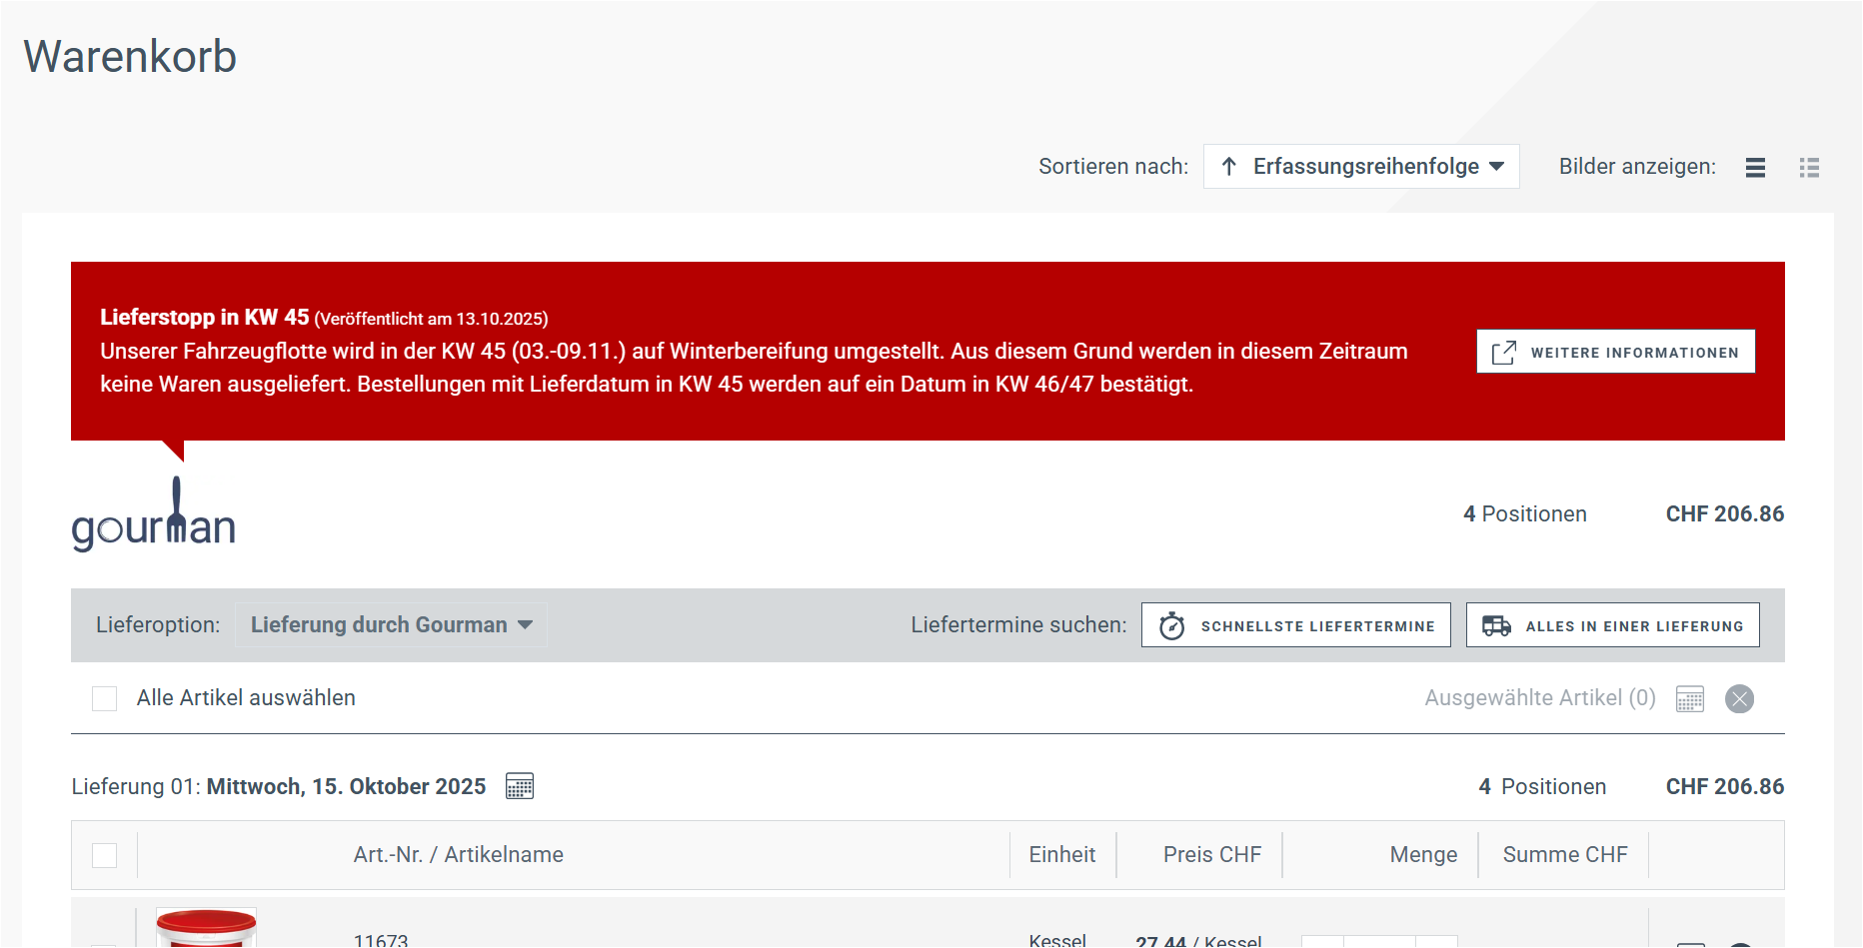The image size is (1863, 948).
Task: Click the 'Einheit' column header
Action: [1062, 855]
